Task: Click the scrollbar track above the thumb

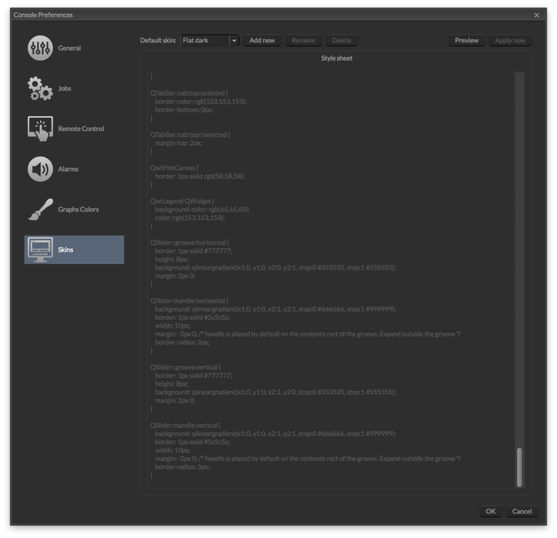Action: point(519,247)
